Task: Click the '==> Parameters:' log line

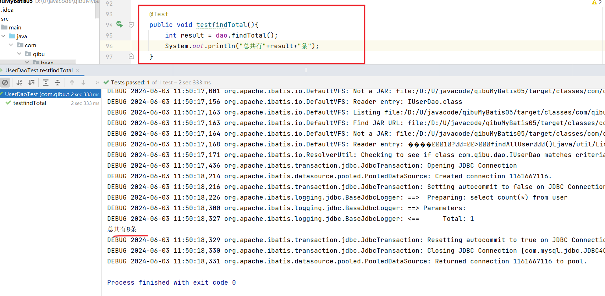Action: pyautogui.click(x=286, y=208)
